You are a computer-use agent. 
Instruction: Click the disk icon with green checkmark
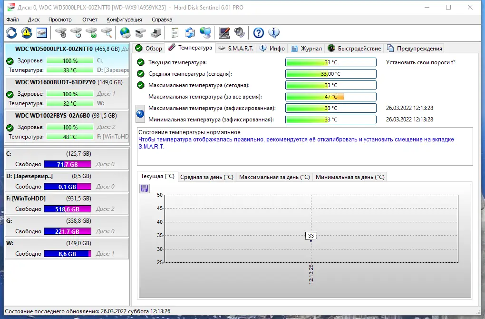[91, 32]
